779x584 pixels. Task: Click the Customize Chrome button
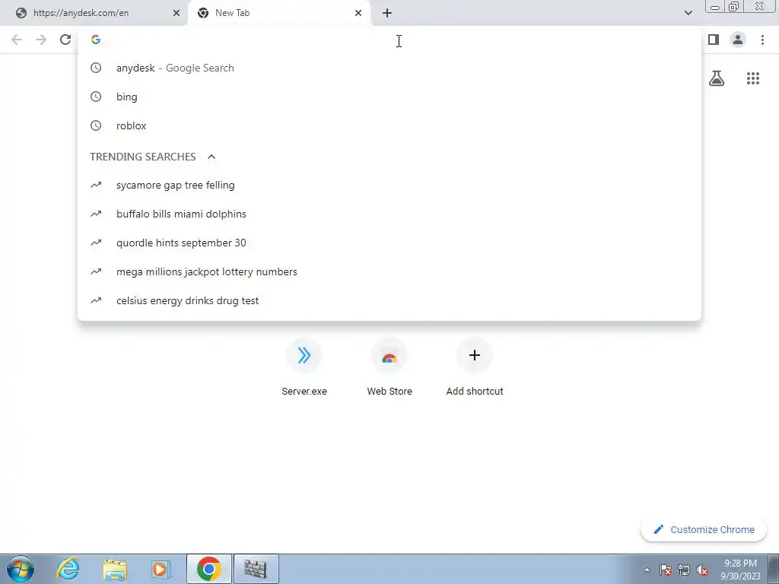(704, 530)
